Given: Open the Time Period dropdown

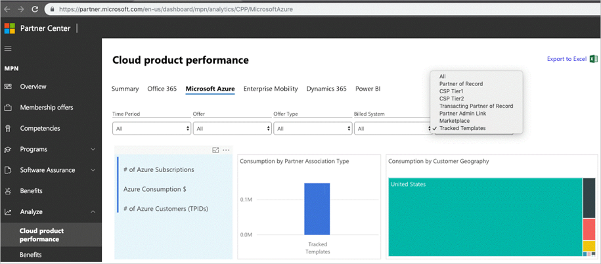Looking at the screenshot, I should coord(152,129).
